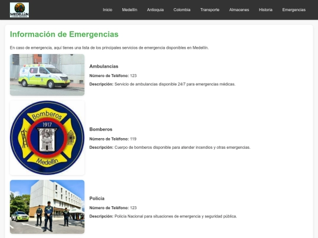Click the 'Ambulancias' heading
This screenshot has height=238, width=318.
(104, 66)
